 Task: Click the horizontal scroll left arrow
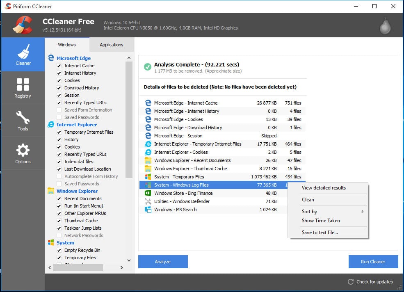[50, 267]
